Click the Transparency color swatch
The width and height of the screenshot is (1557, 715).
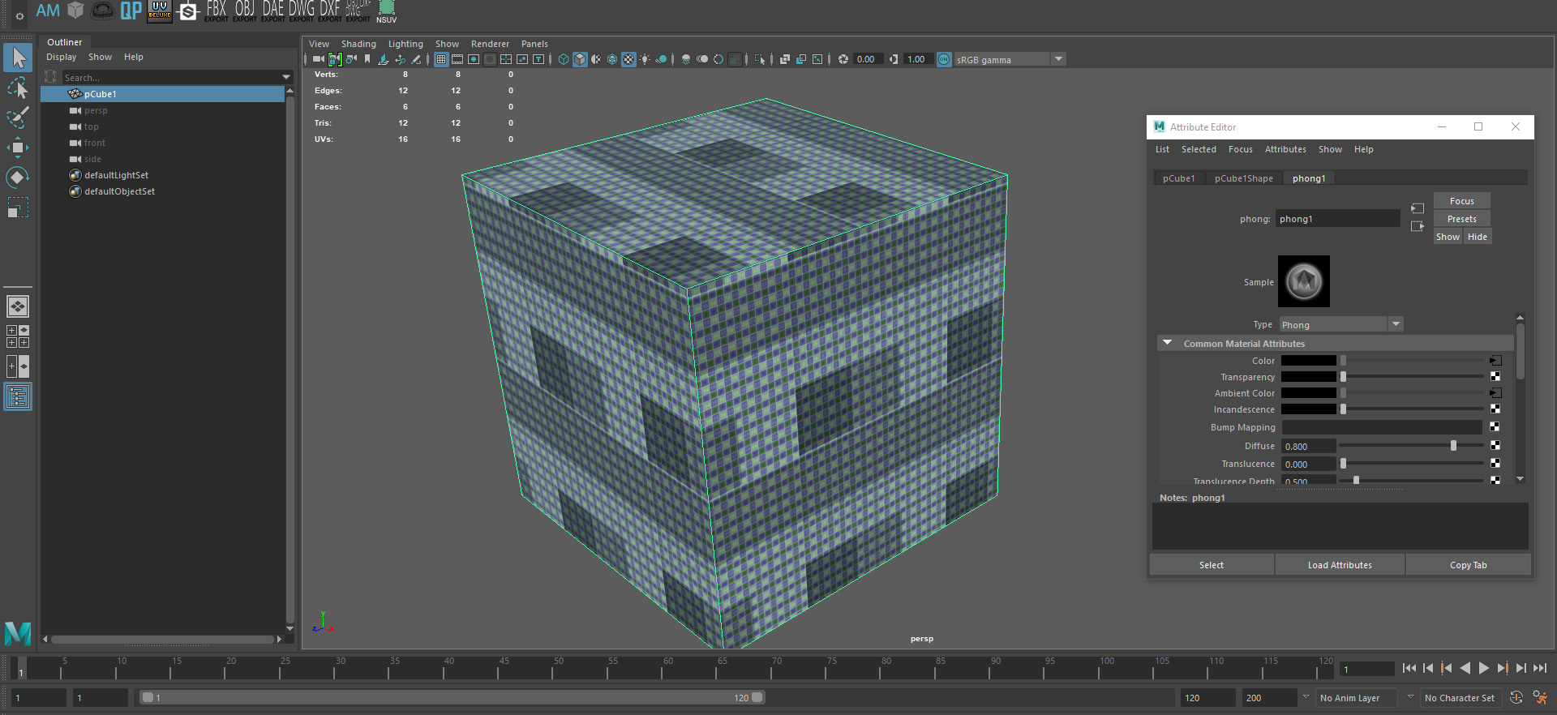point(1308,377)
